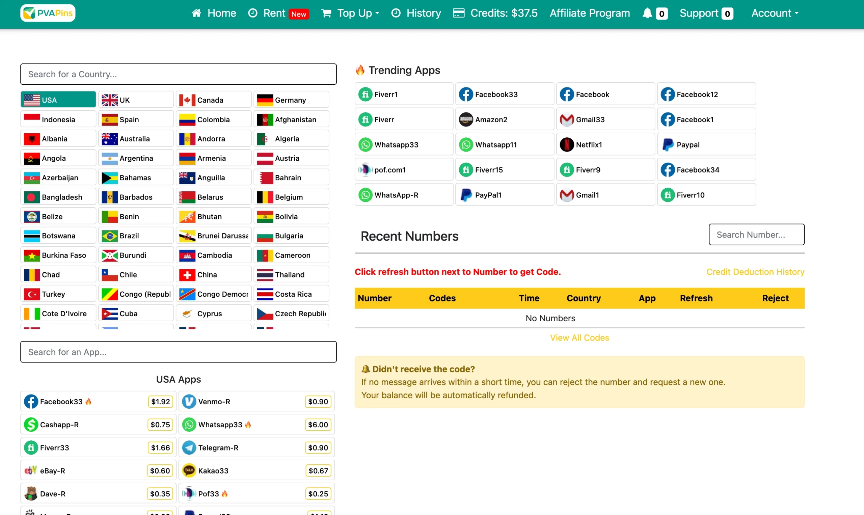Screen dimensions: 864x515
Task: Choose Fiverr10 trending app
Action: 706,195
